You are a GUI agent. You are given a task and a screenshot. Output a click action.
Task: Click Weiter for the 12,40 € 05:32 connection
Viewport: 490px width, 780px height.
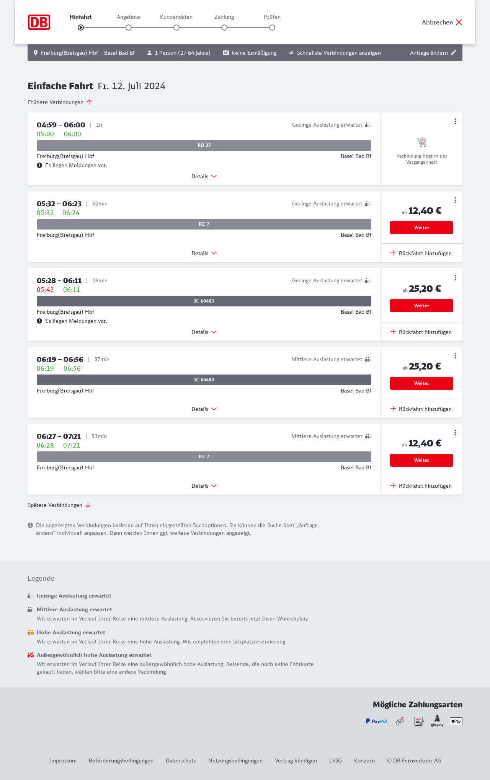421,228
